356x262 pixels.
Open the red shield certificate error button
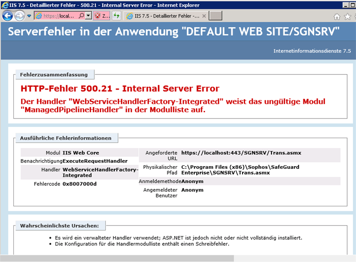tap(101, 16)
